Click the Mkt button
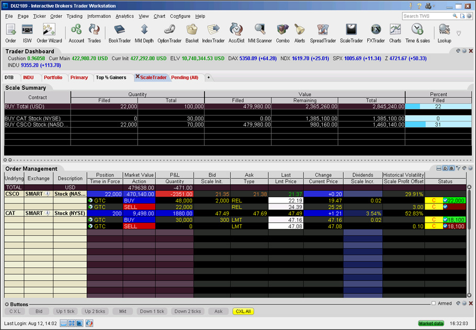The image size is (476, 330). pyautogui.click(x=122, y=311)
